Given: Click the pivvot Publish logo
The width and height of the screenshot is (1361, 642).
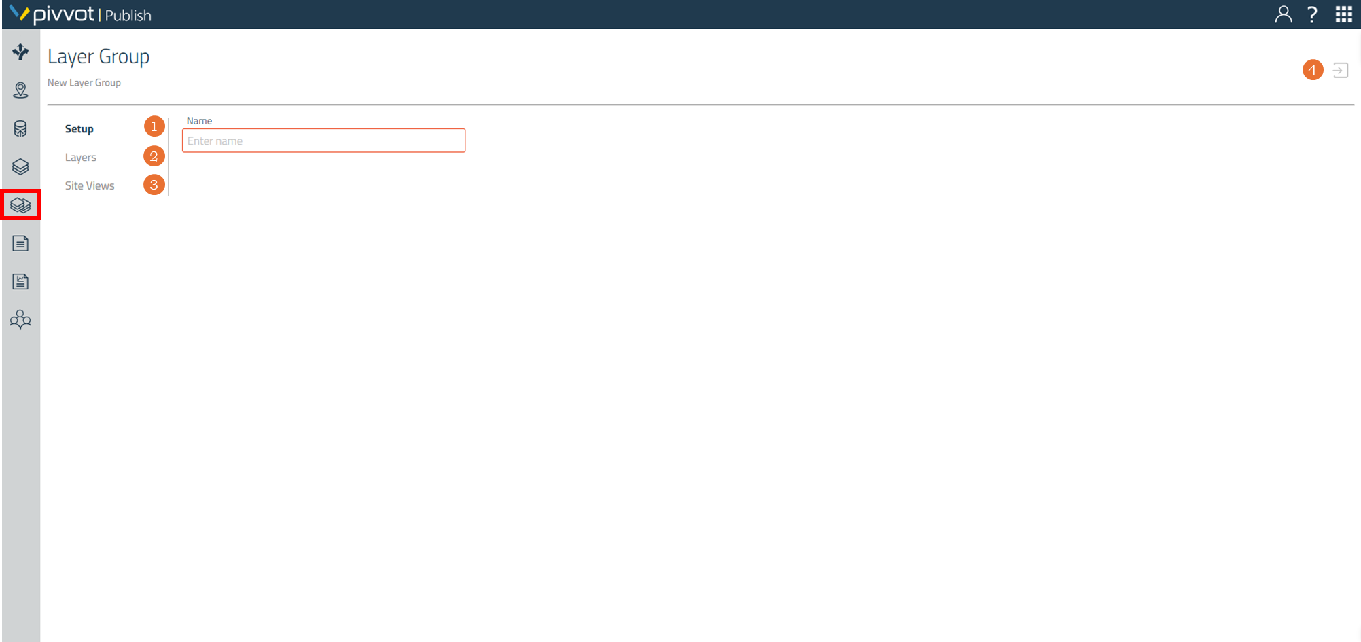Looking at the screenshot, I should click(x=80, y=14).
